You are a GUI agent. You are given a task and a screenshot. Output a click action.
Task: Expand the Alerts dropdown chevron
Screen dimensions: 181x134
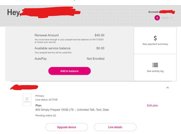[x=172, y=18]
